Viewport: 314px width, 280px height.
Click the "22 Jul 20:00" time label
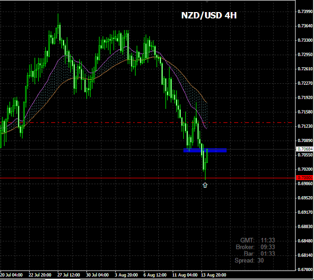pyautogui.click(x=40, y=275)
